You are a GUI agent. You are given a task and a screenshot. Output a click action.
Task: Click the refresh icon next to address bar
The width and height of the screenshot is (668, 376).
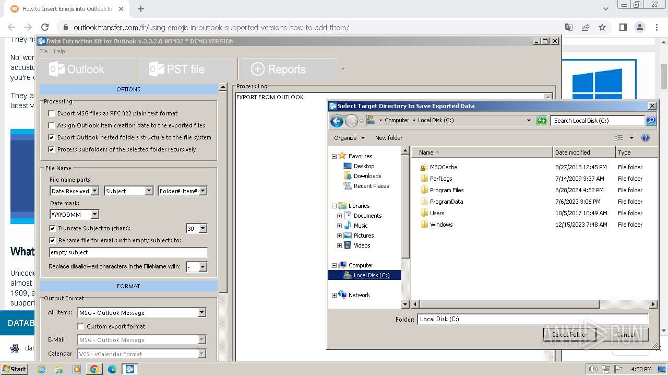542,121
